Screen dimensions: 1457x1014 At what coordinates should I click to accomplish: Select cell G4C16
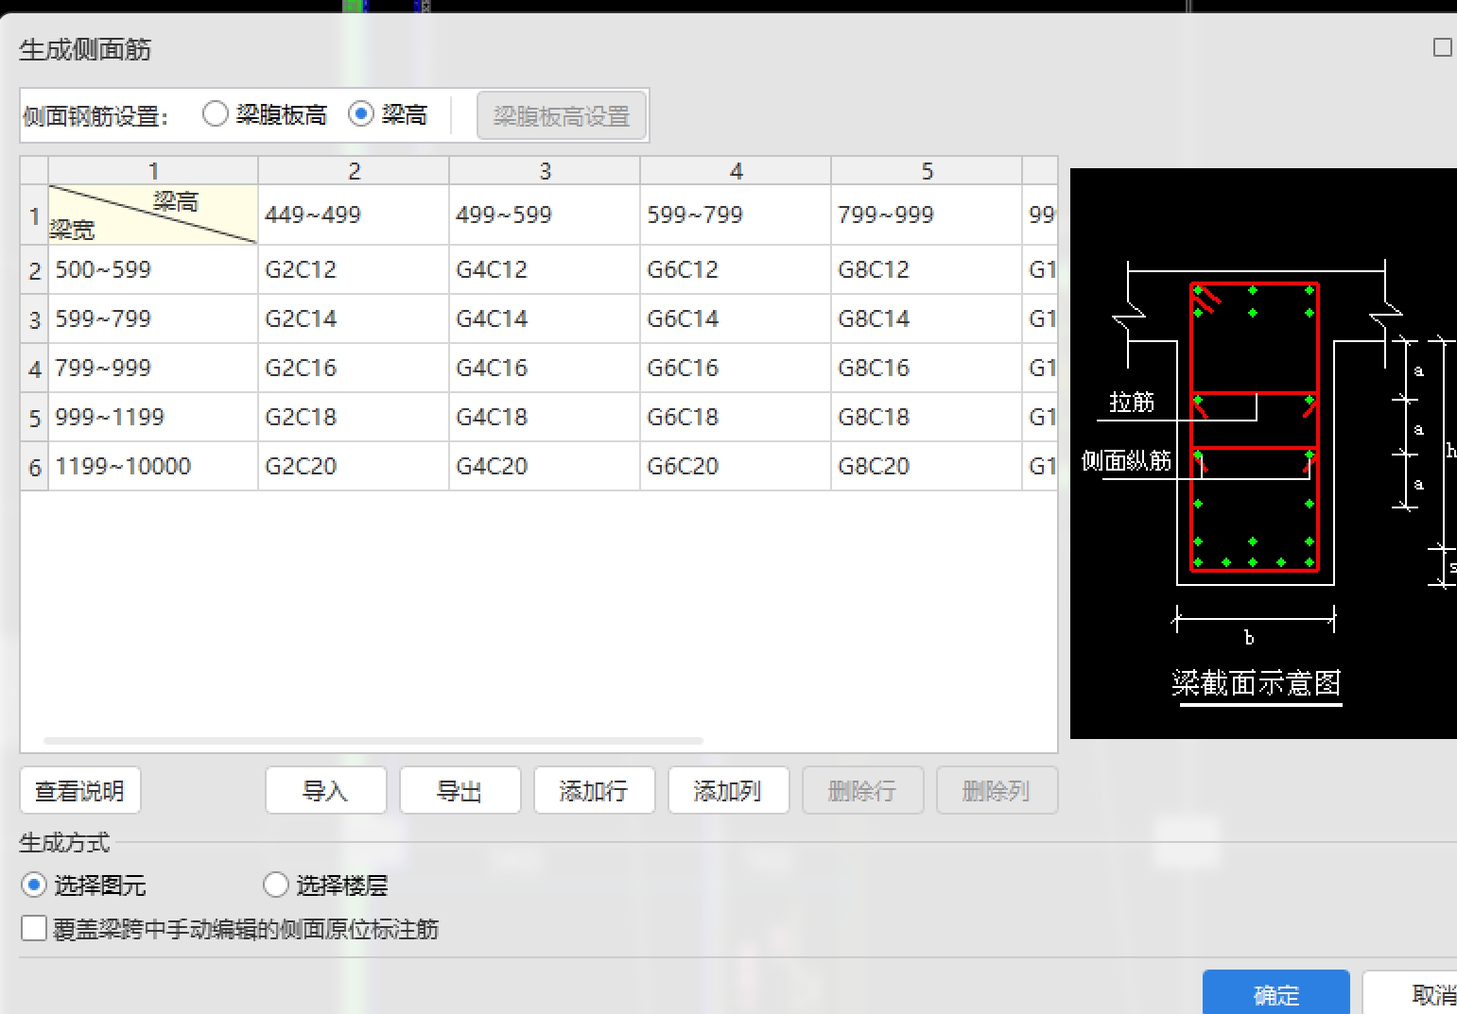[545, 368]
